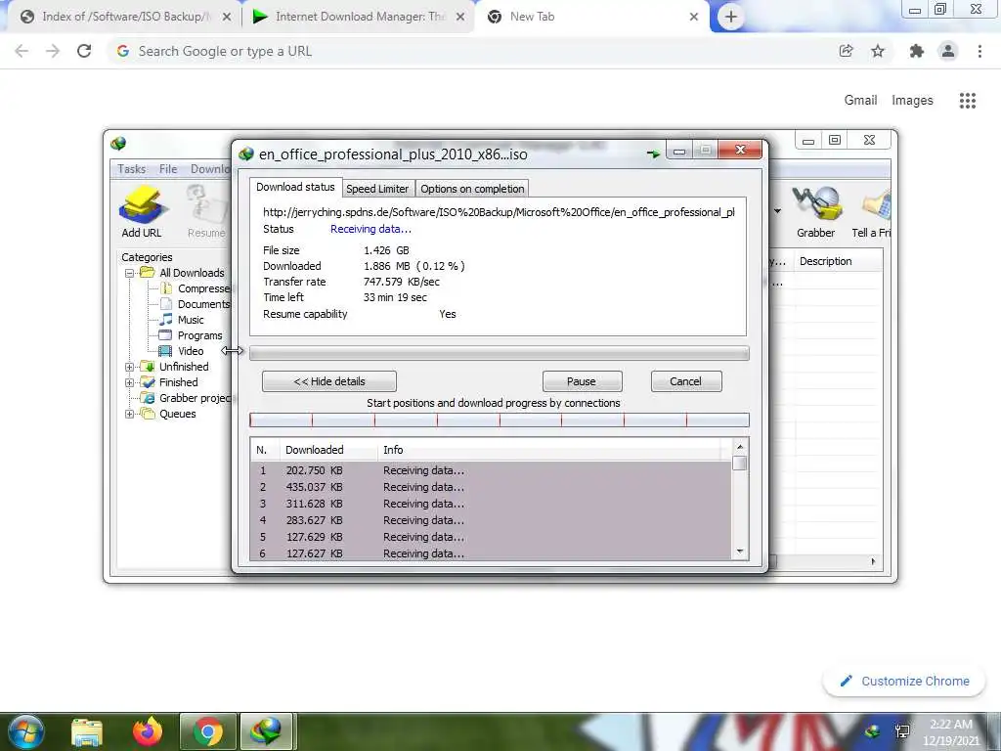This screenshot has height=751, width=1001.
Task: Open the toolbar dropdown arrow beside Grabber
Action: click(x=777, y=211)
